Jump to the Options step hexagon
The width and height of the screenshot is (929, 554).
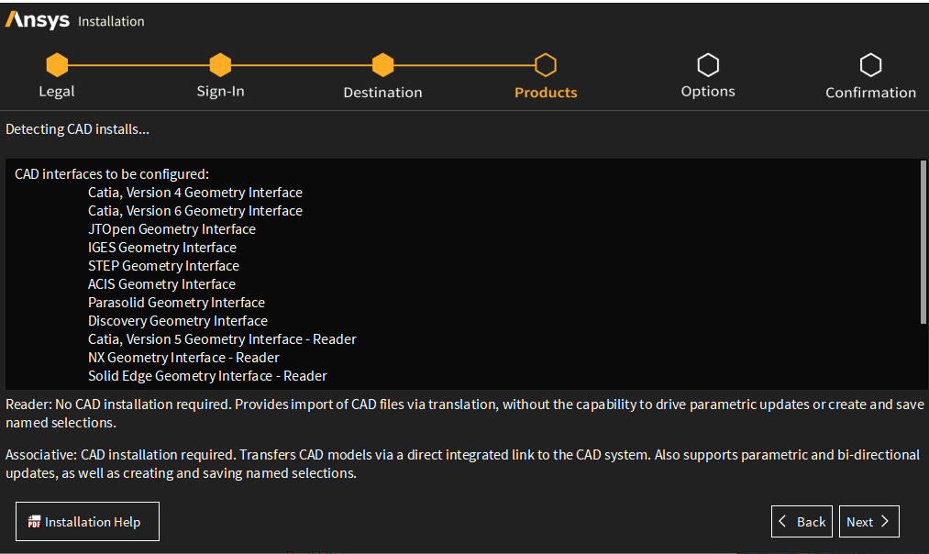708,65
